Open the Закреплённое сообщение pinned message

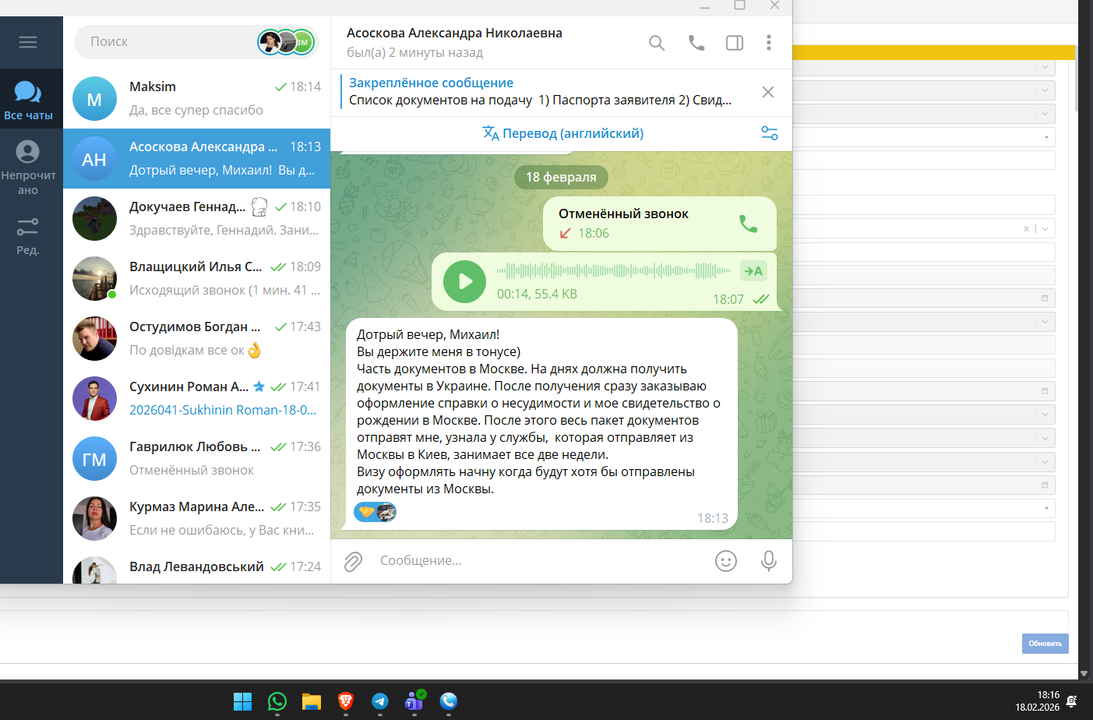coord(540,92)
